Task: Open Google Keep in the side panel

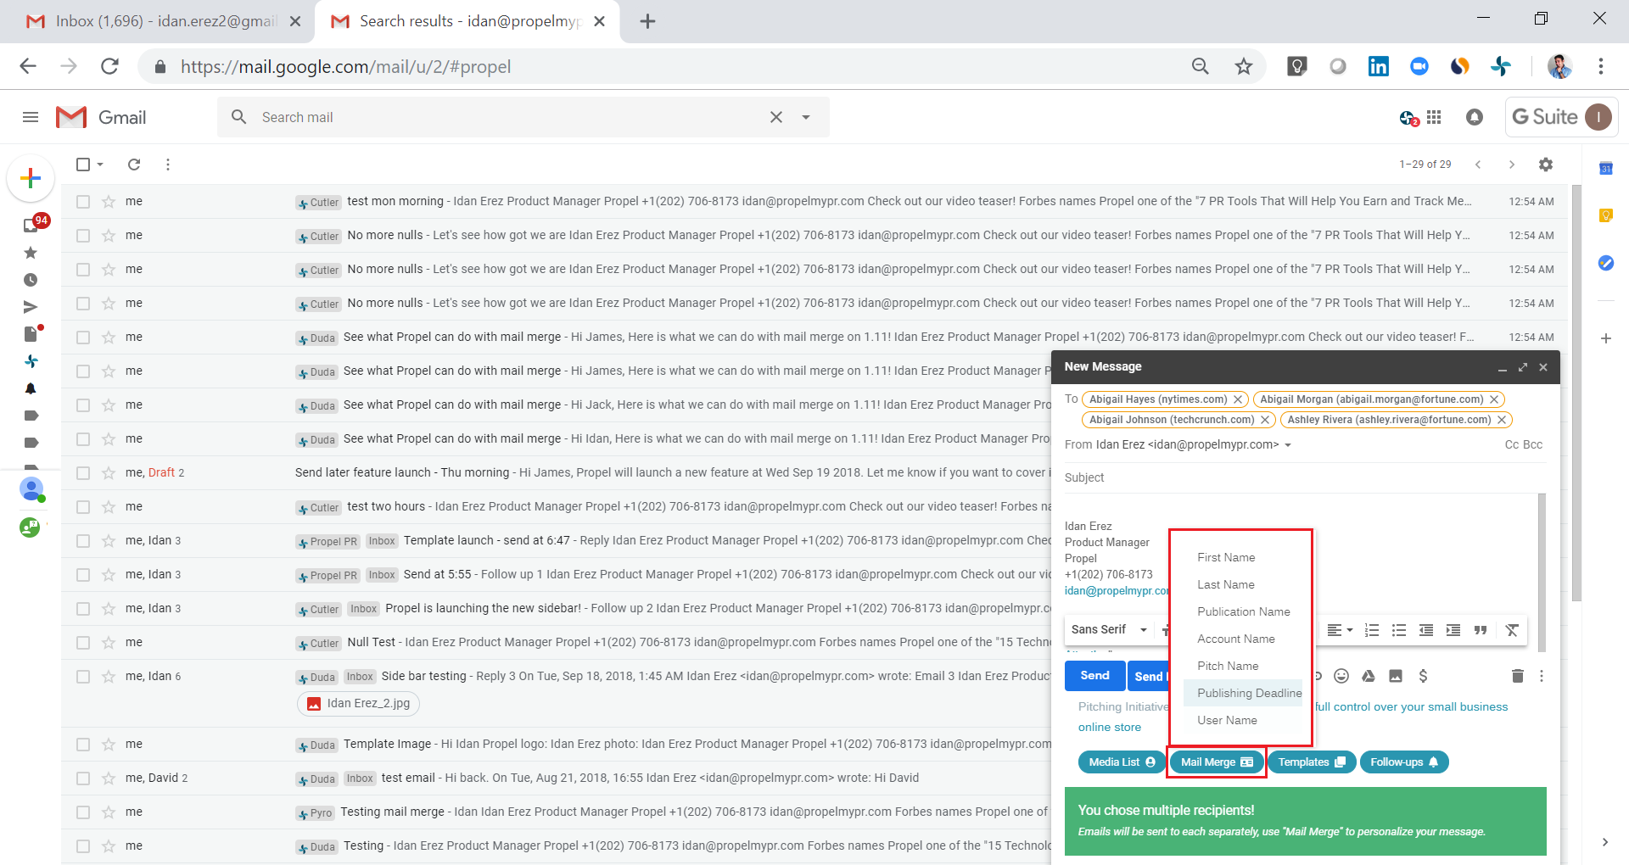Action: click(x=1605, y=215)
